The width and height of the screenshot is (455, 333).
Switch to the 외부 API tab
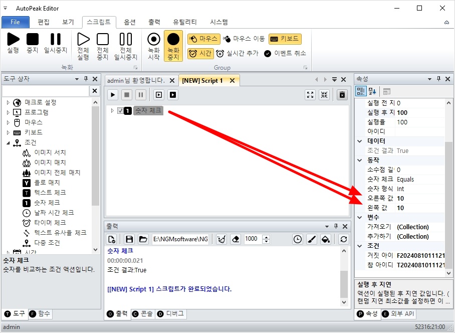pyautogui.click(x=398, y=314)
